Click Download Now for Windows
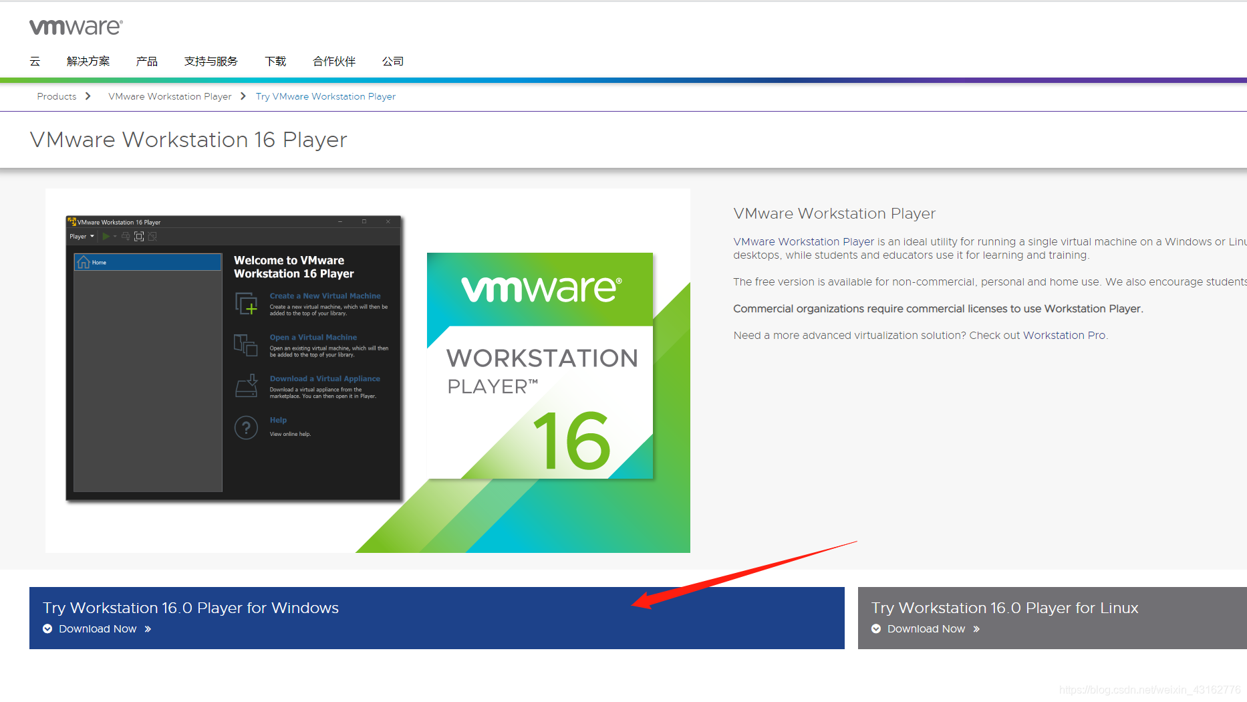Viewport: 1247px width, 702px height. click(x=98, y=629)
